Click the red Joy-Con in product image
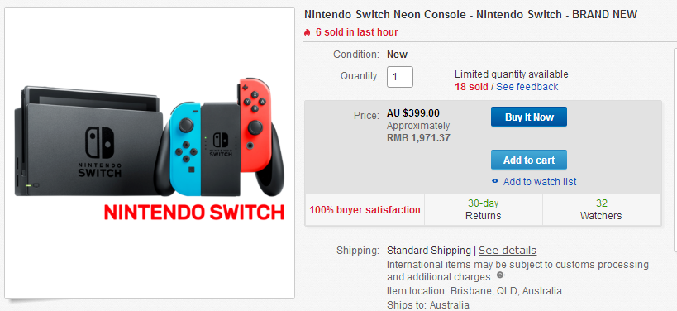The width and height of the screenshot is (677, 311). click(254, 124)
